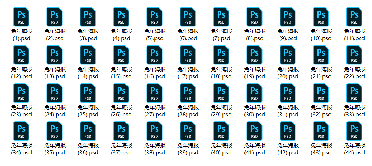Select the Ps icon of 兔年海报 (21).psd

(321, 55)
